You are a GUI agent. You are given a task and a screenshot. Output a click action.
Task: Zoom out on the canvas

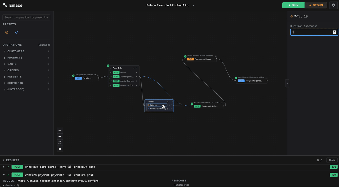click(x=60, y=137)
